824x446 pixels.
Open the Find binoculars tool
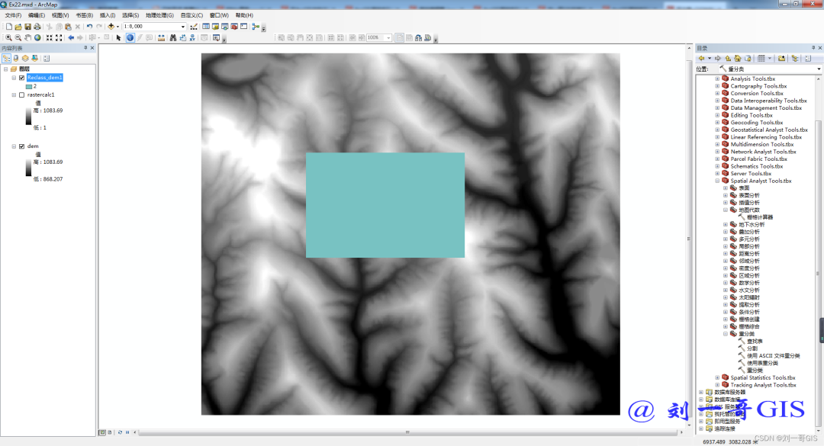pyautogui.click(x=173, y=38)
